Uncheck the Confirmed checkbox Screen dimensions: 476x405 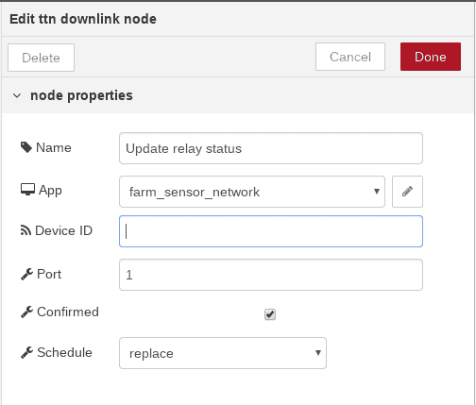click(x=270, y=314)
